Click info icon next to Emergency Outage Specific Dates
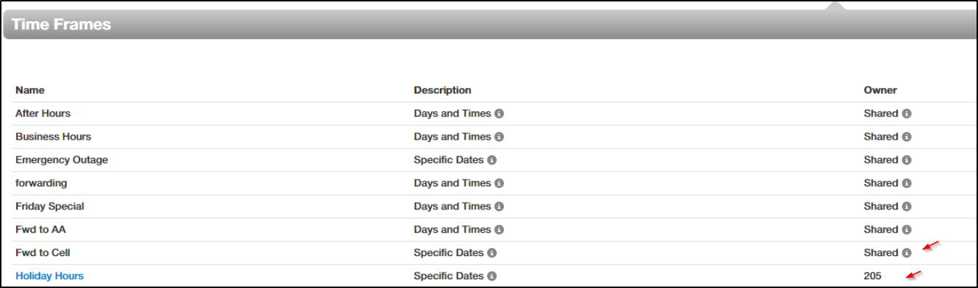Screen dimensions: 978x288 tap(492, 160)
